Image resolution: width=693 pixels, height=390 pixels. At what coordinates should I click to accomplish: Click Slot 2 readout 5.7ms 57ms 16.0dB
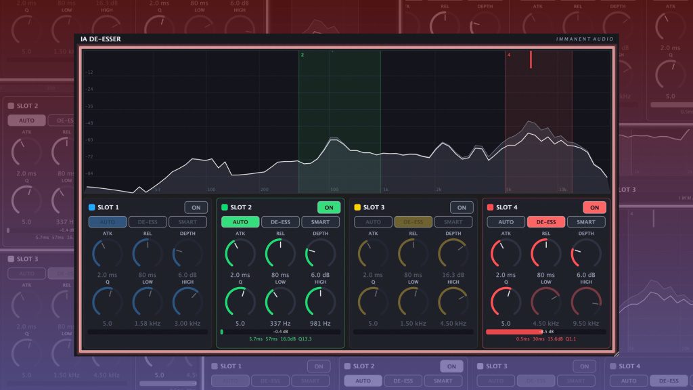(x=281, y=339)
